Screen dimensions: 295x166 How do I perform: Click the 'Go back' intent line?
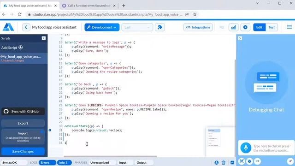coord(86,84)
